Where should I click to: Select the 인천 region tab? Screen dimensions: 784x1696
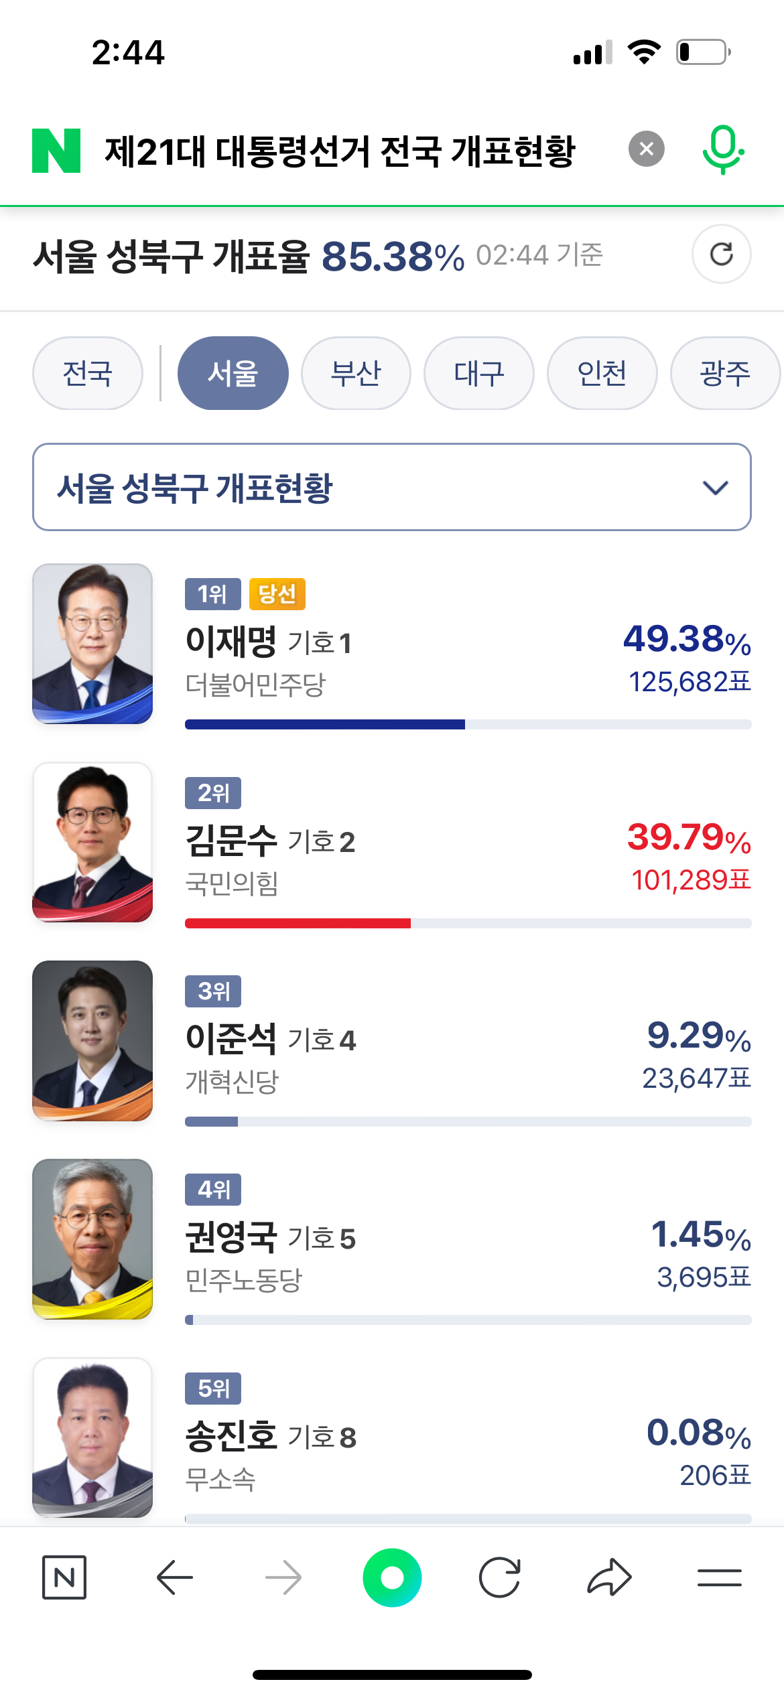pyautogui.click(x=602, y=373)
